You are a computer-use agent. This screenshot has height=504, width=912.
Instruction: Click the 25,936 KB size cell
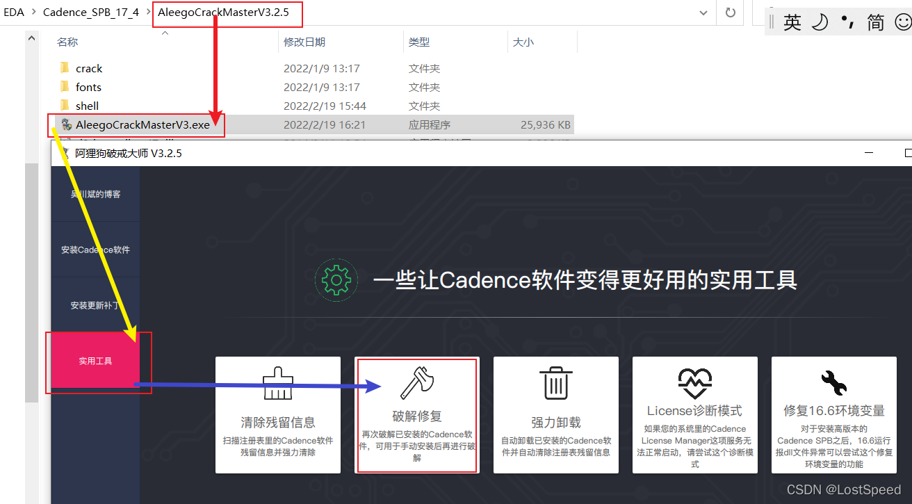[546, 125]
